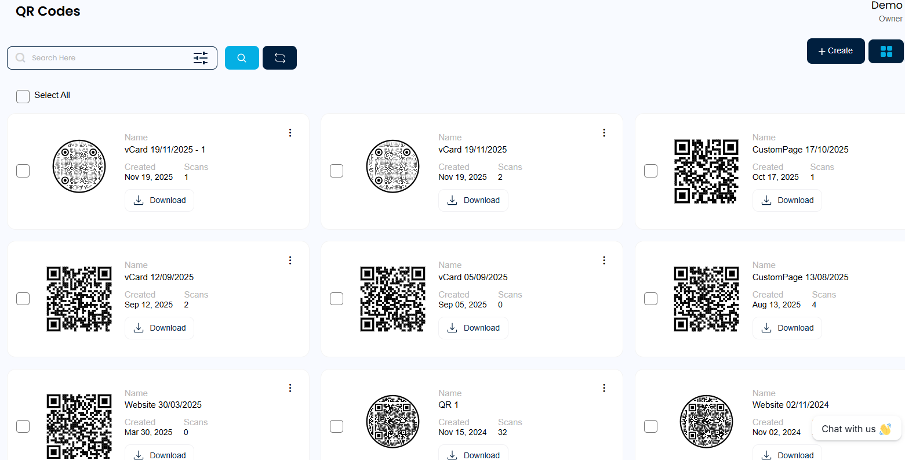Tick the Select All checkbox
The image size is (905, 460).
point(23,96)
